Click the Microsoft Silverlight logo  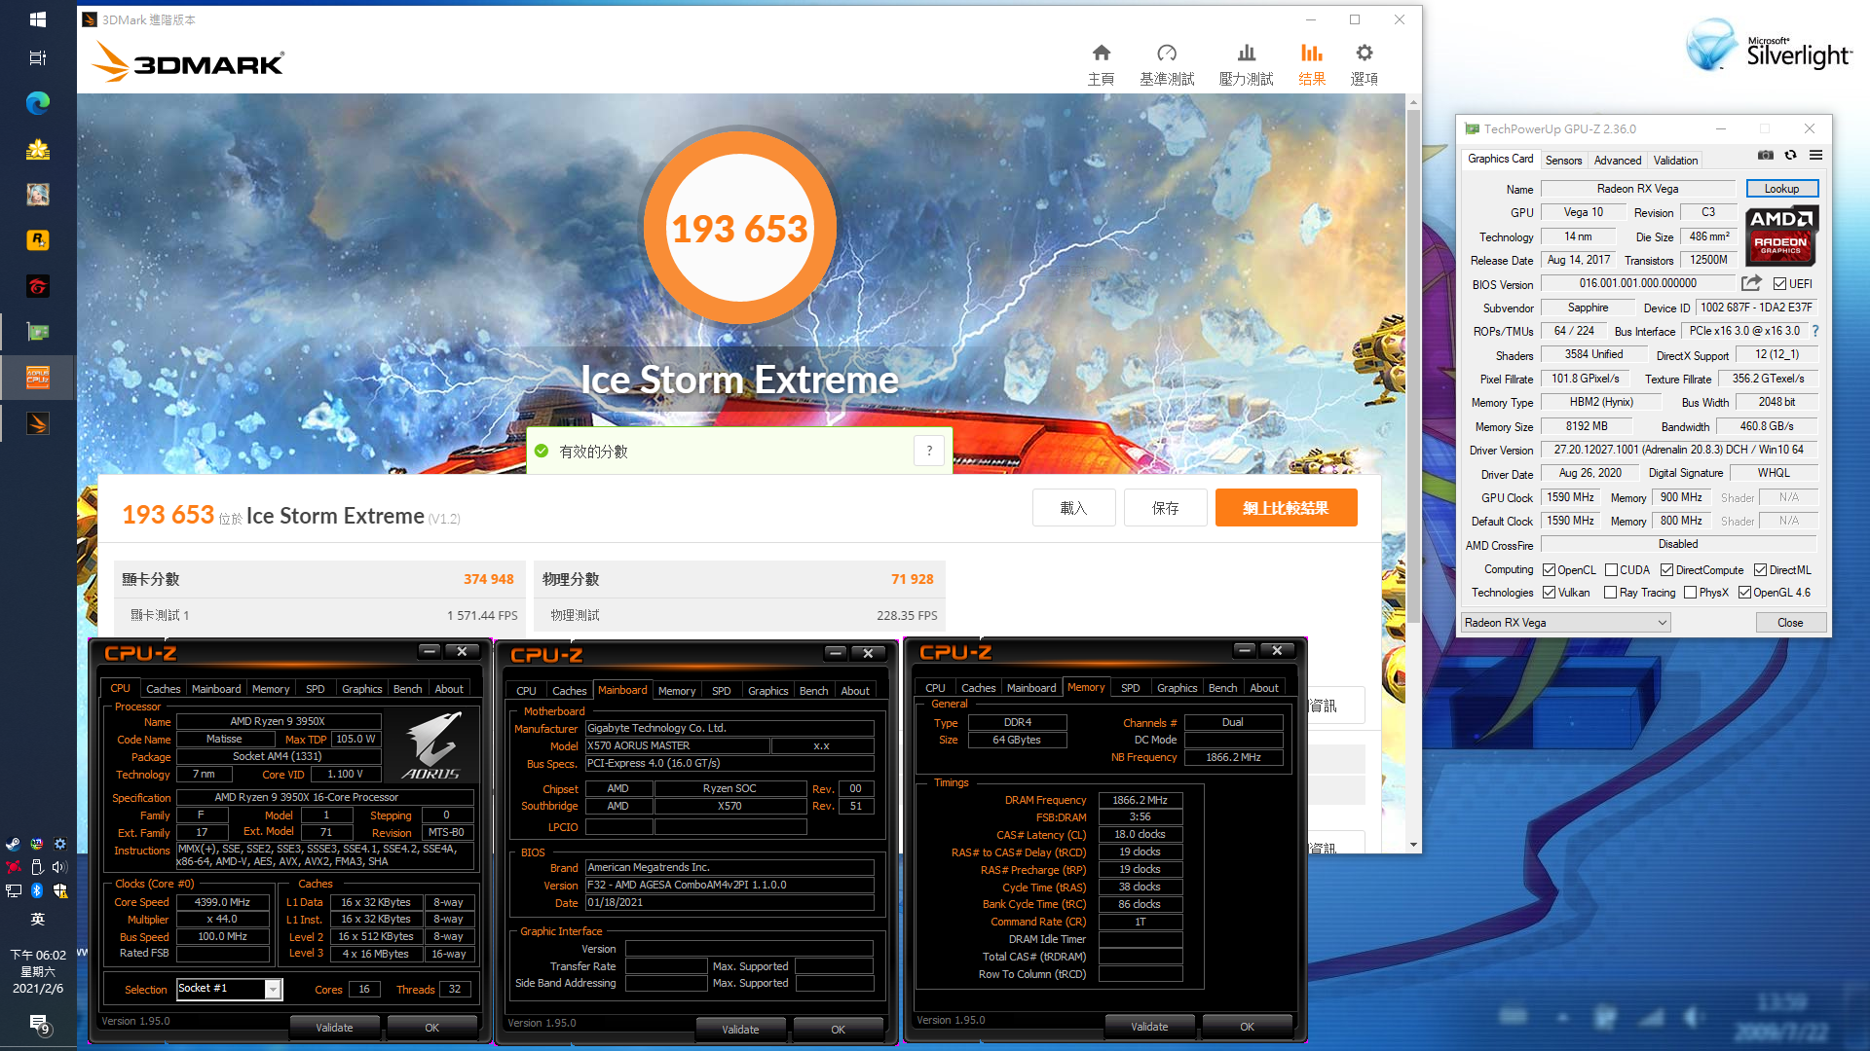[1769, 46]
